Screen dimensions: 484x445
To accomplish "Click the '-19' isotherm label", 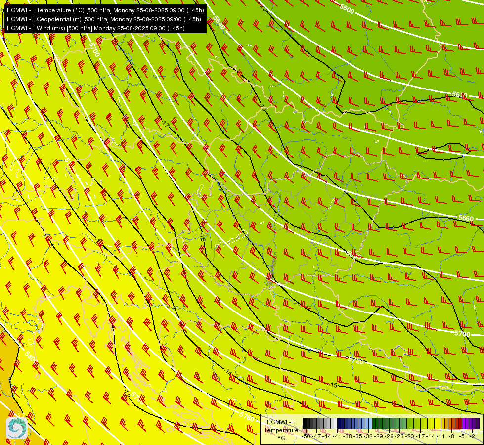I will [x=264, y=108].
